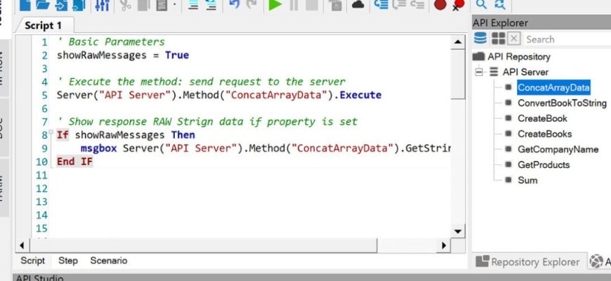Click the magnifier search icon in the toolbar
The height and width of the screenshot is (281, 611).
pos(481,5)
